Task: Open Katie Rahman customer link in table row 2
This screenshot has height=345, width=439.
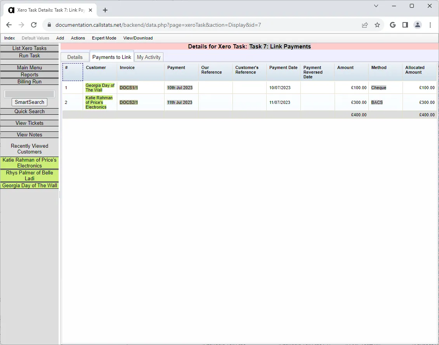Action: pyautogui.click(x=99, y=102)
